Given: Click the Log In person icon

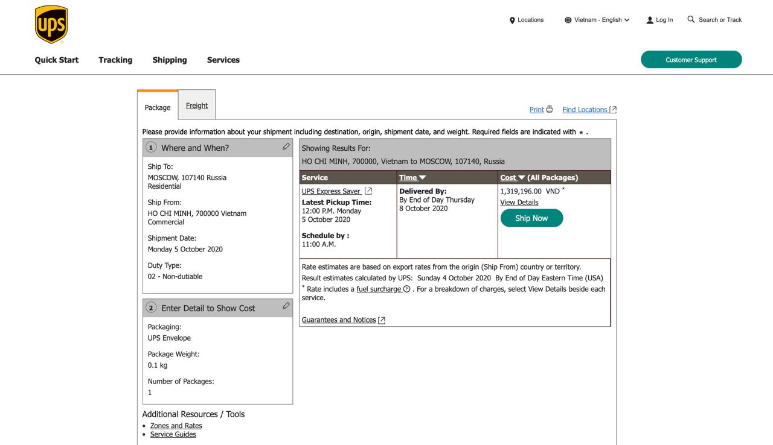Looking at the screenshot, I should pos(650,20).
